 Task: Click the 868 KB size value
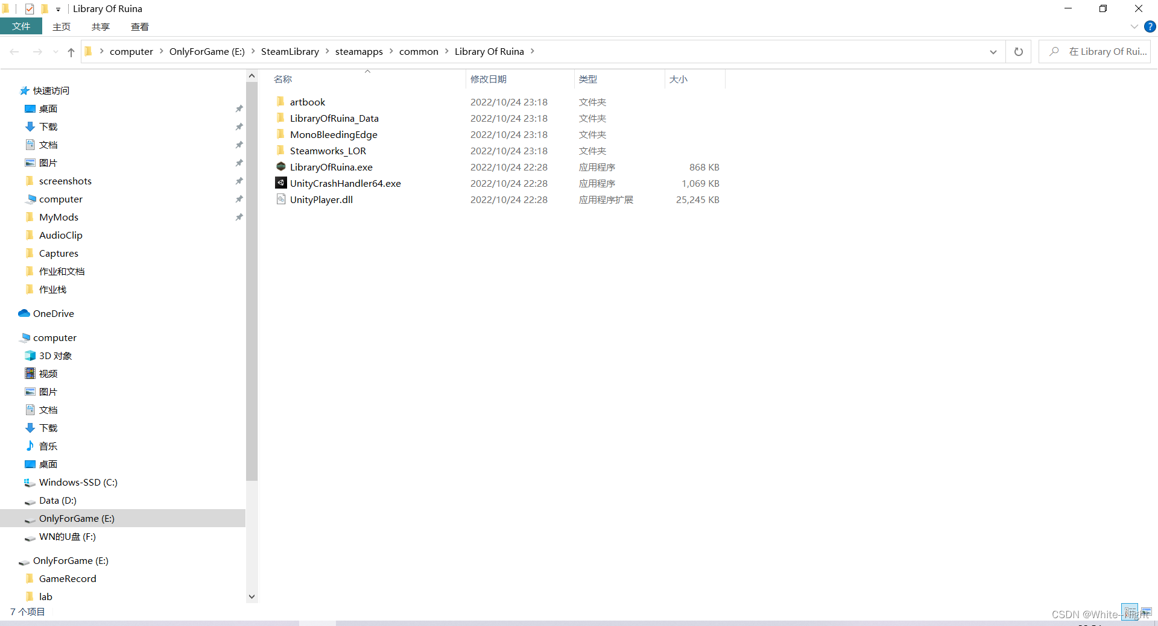pyautogui.click(x=704, y=167)
